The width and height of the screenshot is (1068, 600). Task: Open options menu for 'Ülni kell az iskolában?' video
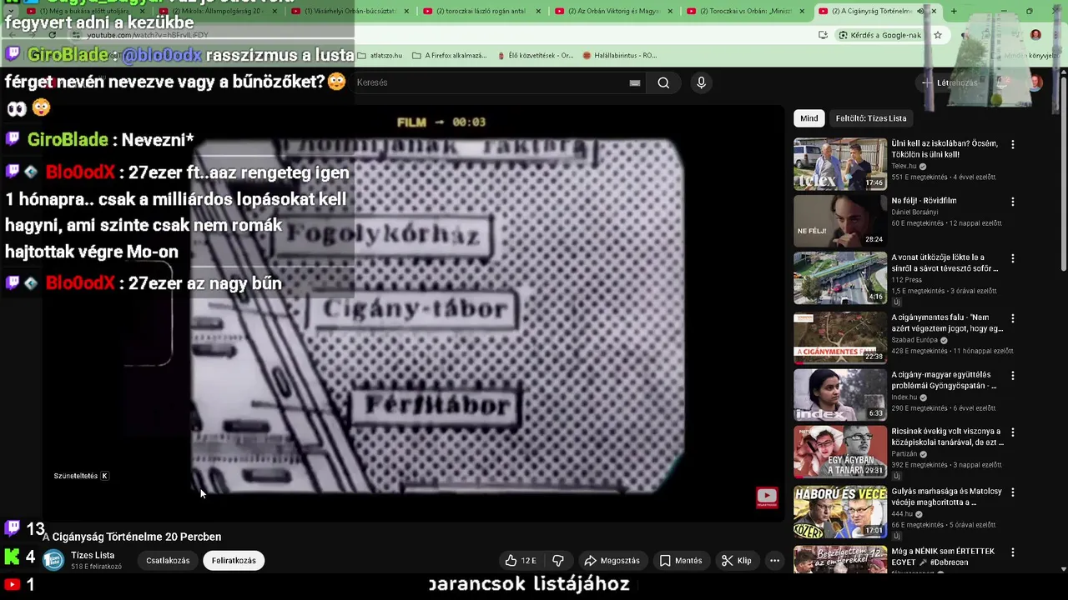[1013, 144]
